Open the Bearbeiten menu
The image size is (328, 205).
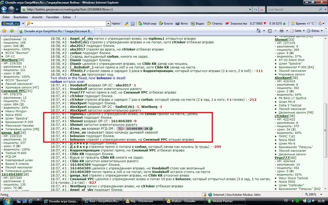[21, 17]
